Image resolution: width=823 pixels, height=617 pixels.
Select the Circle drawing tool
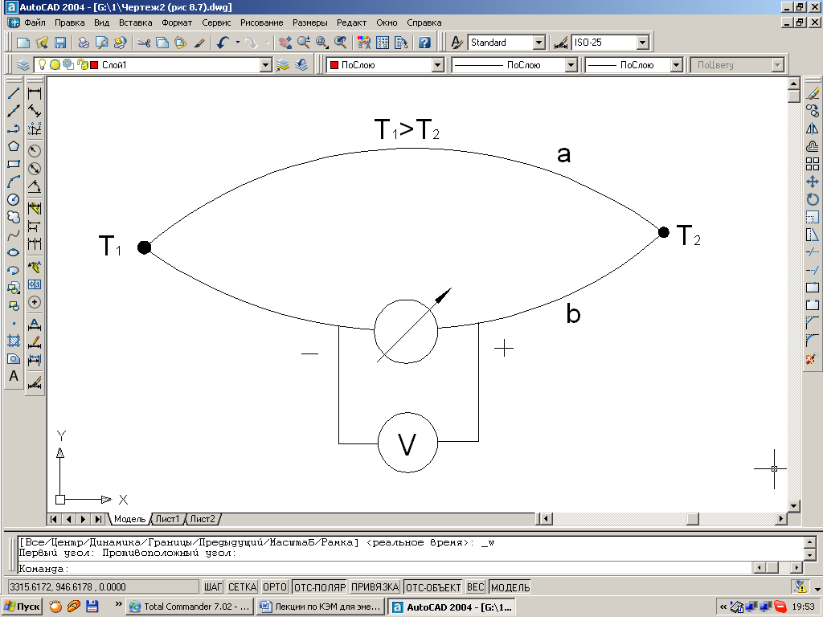tap(14, 199)
